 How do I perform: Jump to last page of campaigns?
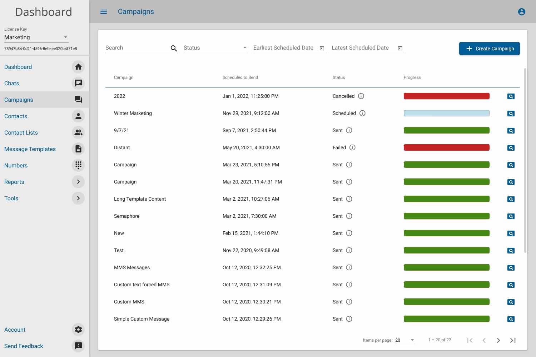coord(513,340)
